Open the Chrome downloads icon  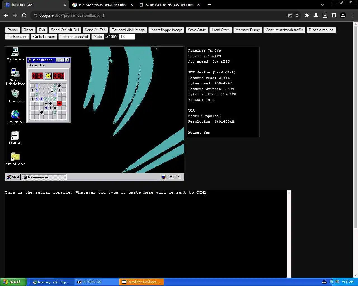click(x=325, y=15)
